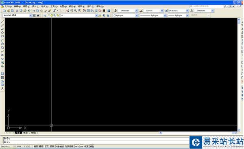Open the Properties palette icon
The image size is (244, 149).
pyautogui.click(x=84, y=11)
